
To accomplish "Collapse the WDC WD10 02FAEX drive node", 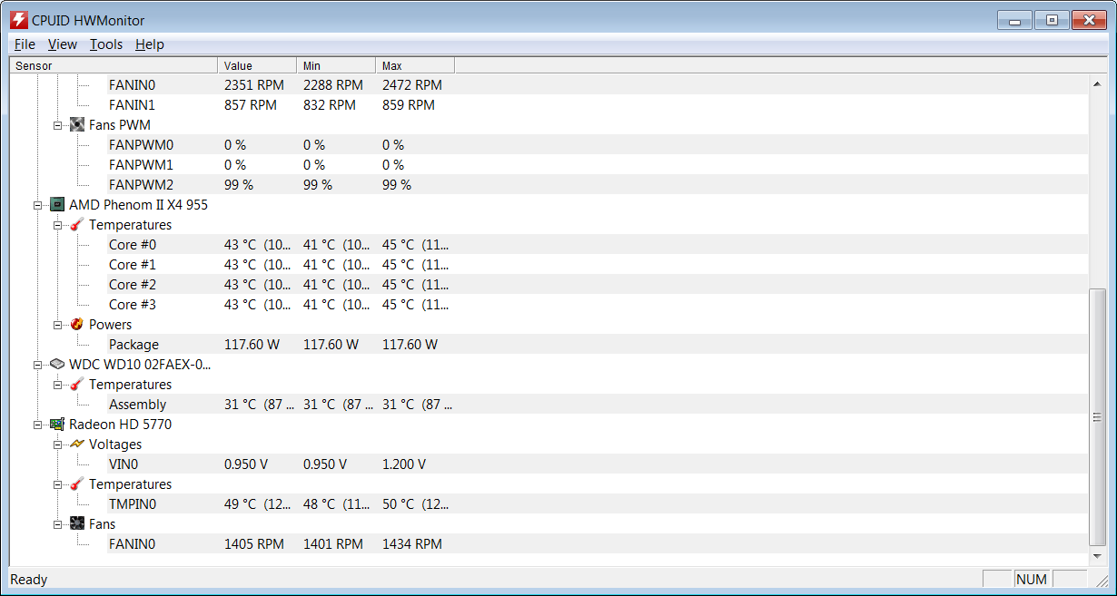I will pyautogui.click(x=37, y=365).
